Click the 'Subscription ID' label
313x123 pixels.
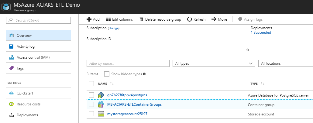pyautogui.click(x=99, y=39)
